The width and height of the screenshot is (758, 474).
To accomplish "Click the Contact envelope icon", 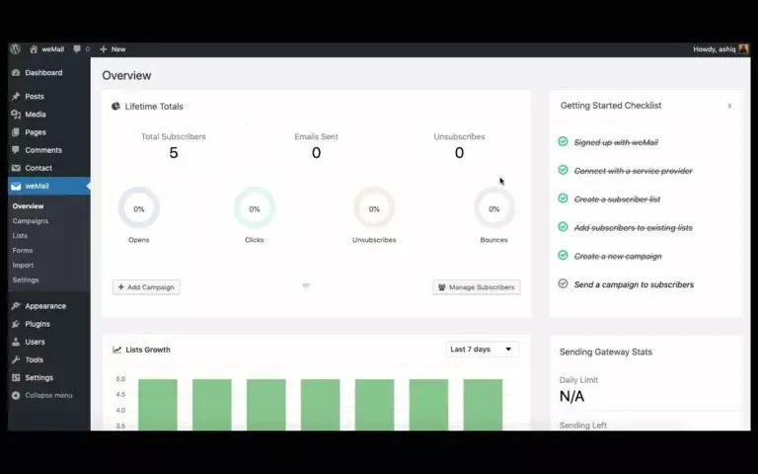I will pos(16,168).
